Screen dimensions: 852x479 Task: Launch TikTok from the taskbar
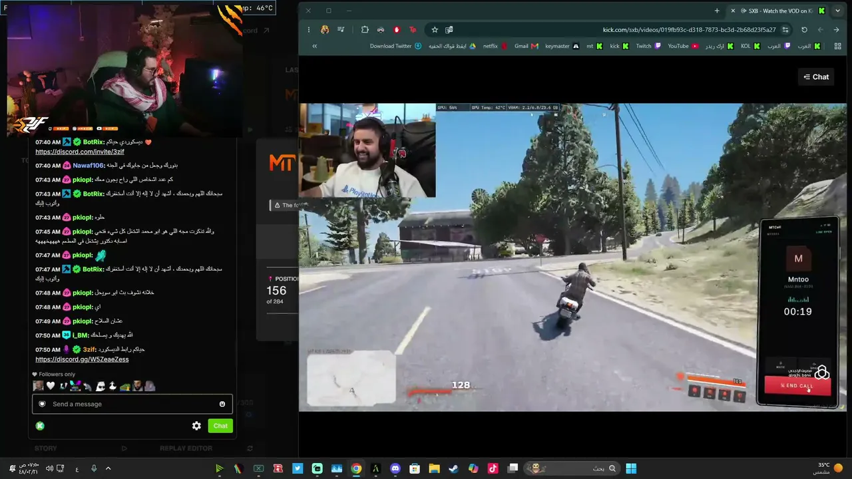point(493,468)
